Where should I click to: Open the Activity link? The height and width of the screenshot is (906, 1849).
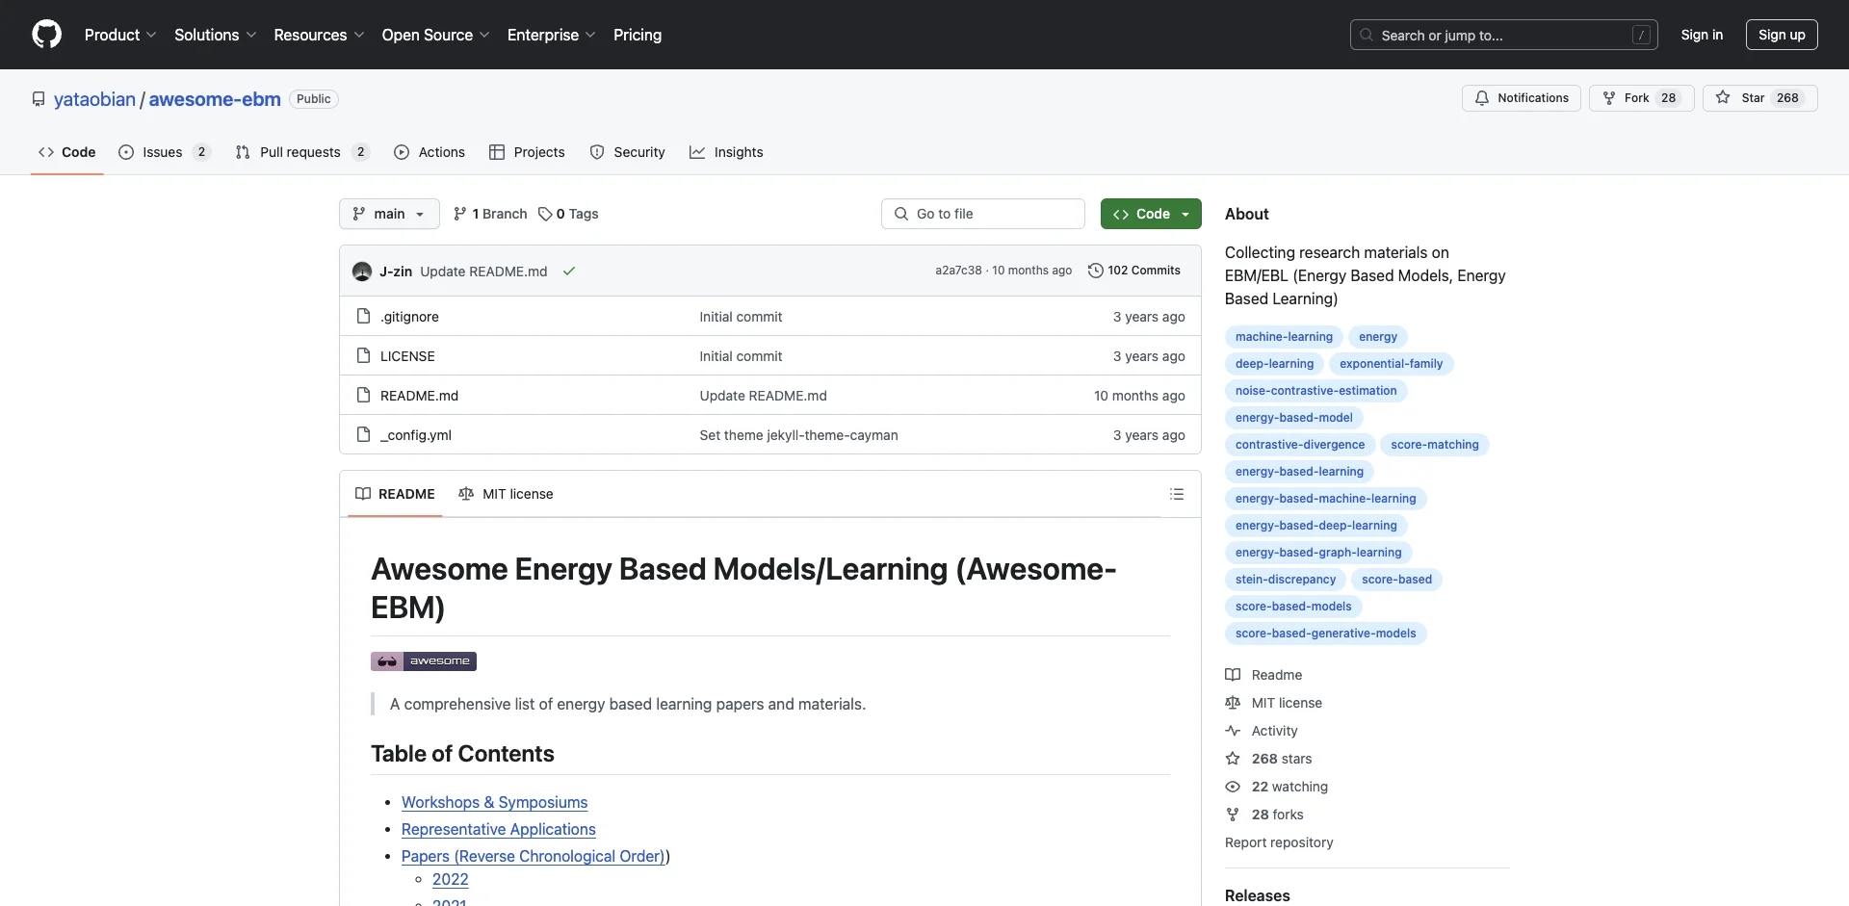(1262, 731)
